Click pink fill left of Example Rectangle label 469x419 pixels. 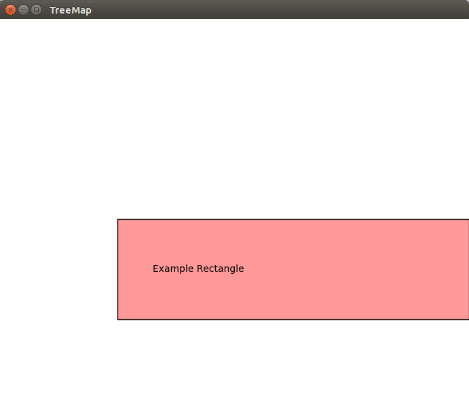135,268
